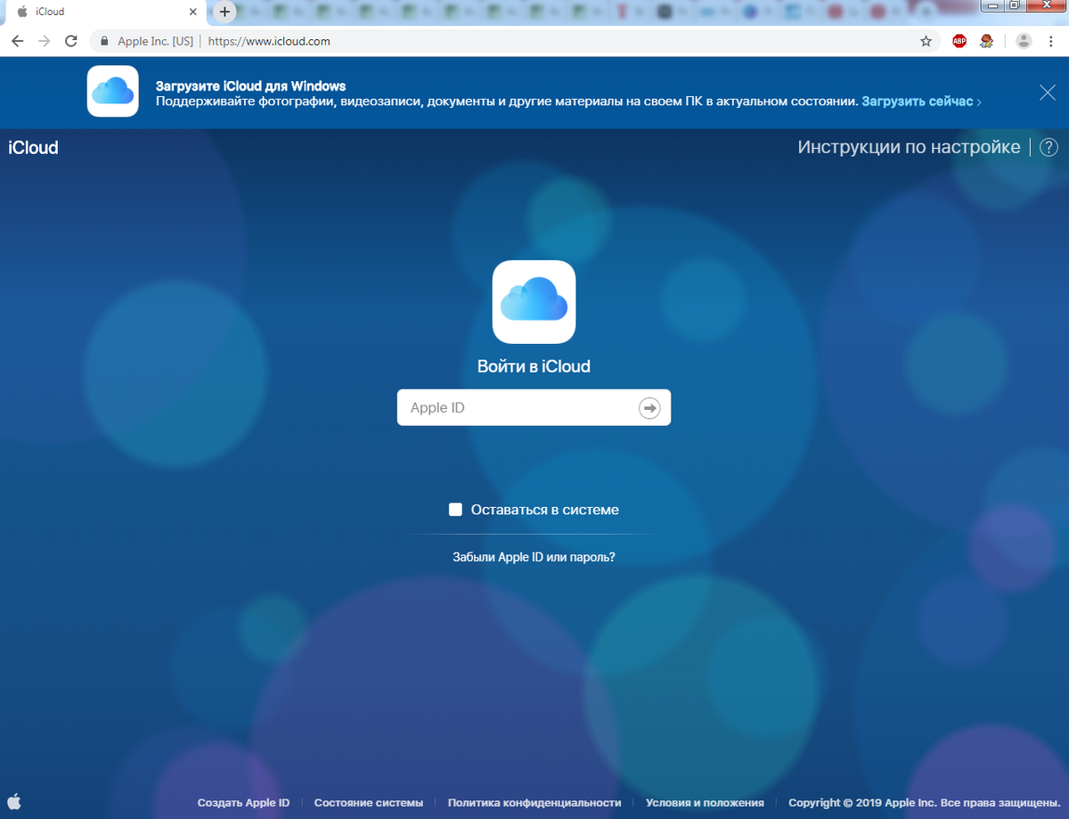Viewport: 1069px width, 819px height.
Task: Dismiss the iCloud for Windows banner
Action: point(1048,92)
